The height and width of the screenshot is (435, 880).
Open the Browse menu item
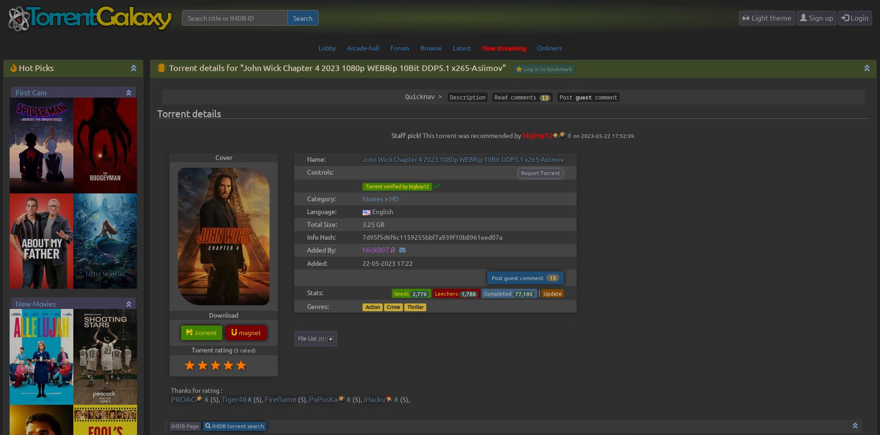[431, 48]
